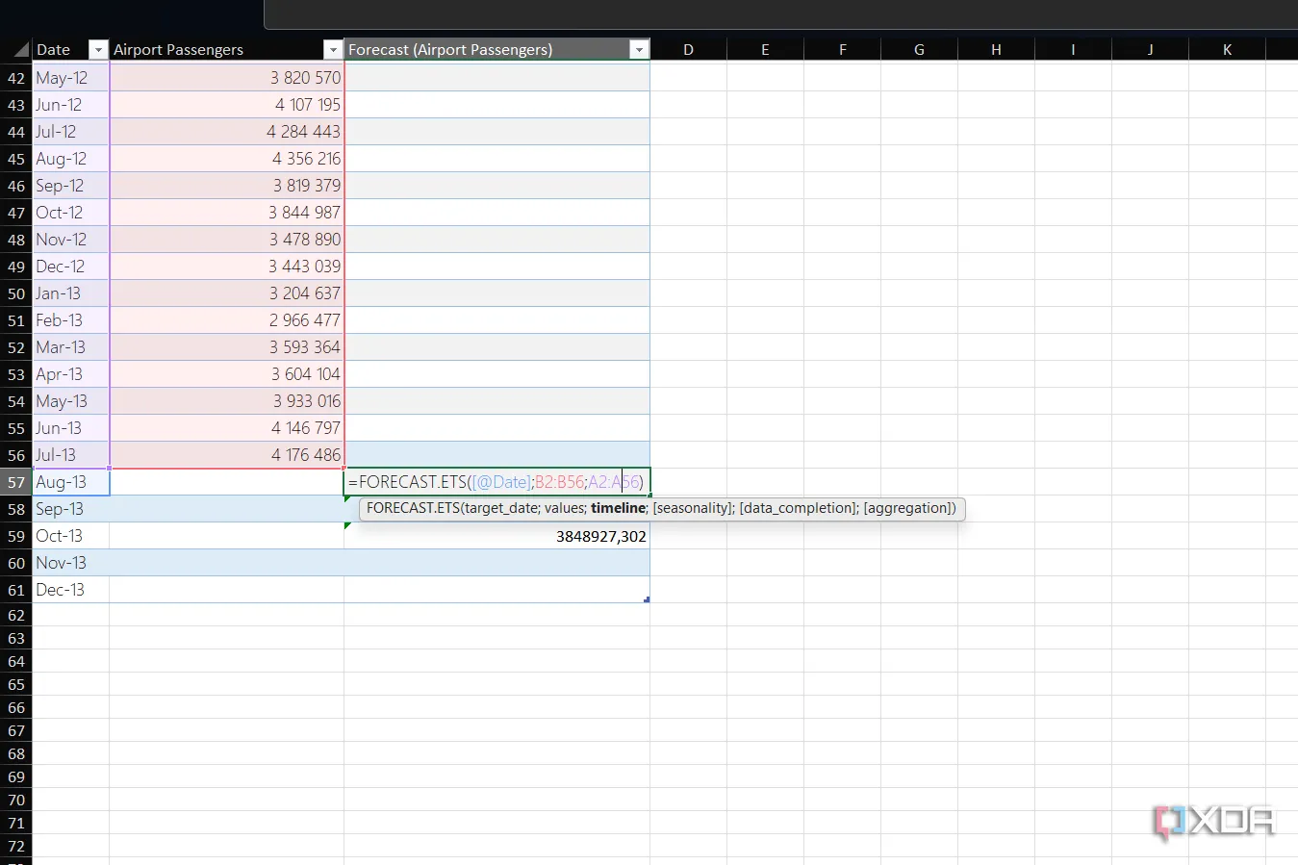Select the Dec-13 date cell
The width and height of the screenshot is (1298, 865).
tap(71, 590)
